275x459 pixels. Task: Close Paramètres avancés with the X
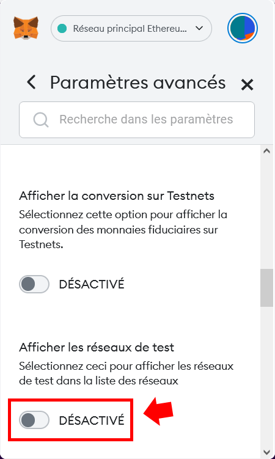(247, 85)
